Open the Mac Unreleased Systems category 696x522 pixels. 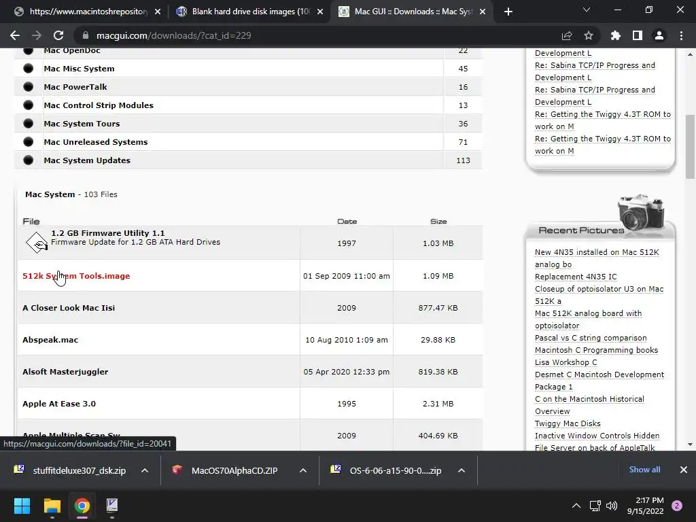point(96,142)
